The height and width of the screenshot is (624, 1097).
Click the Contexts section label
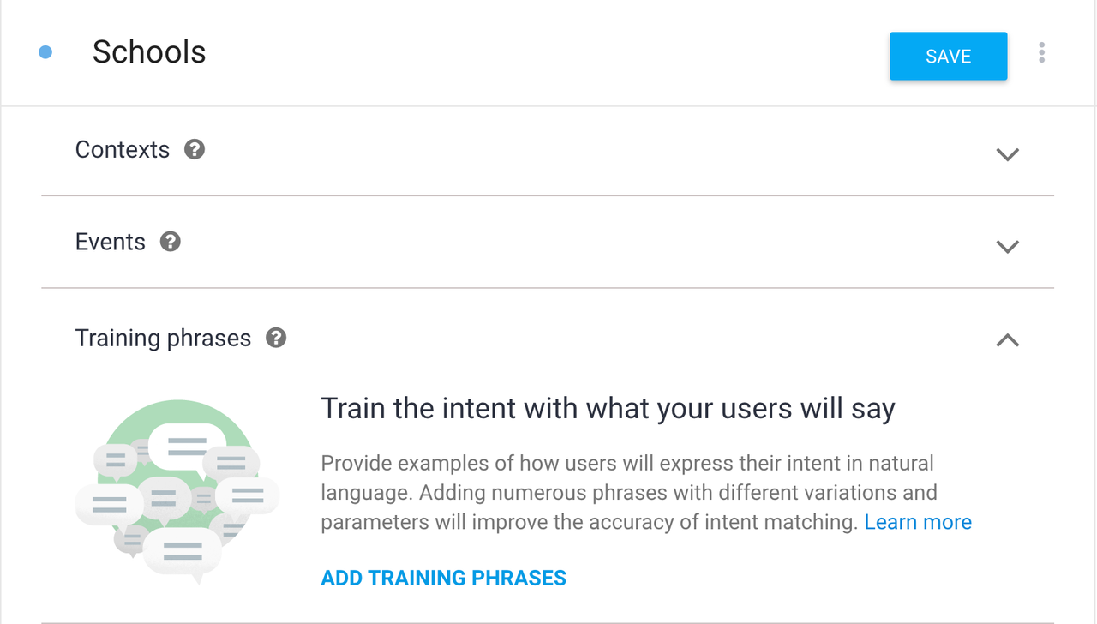(123, 149)
